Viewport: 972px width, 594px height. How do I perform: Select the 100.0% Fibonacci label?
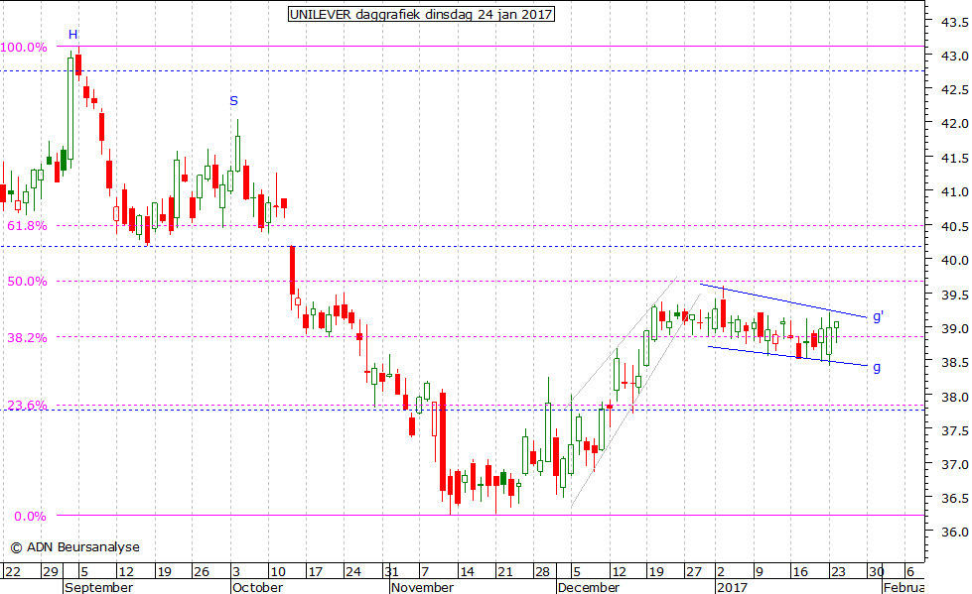pyautogui.click(x=24, y=47)
